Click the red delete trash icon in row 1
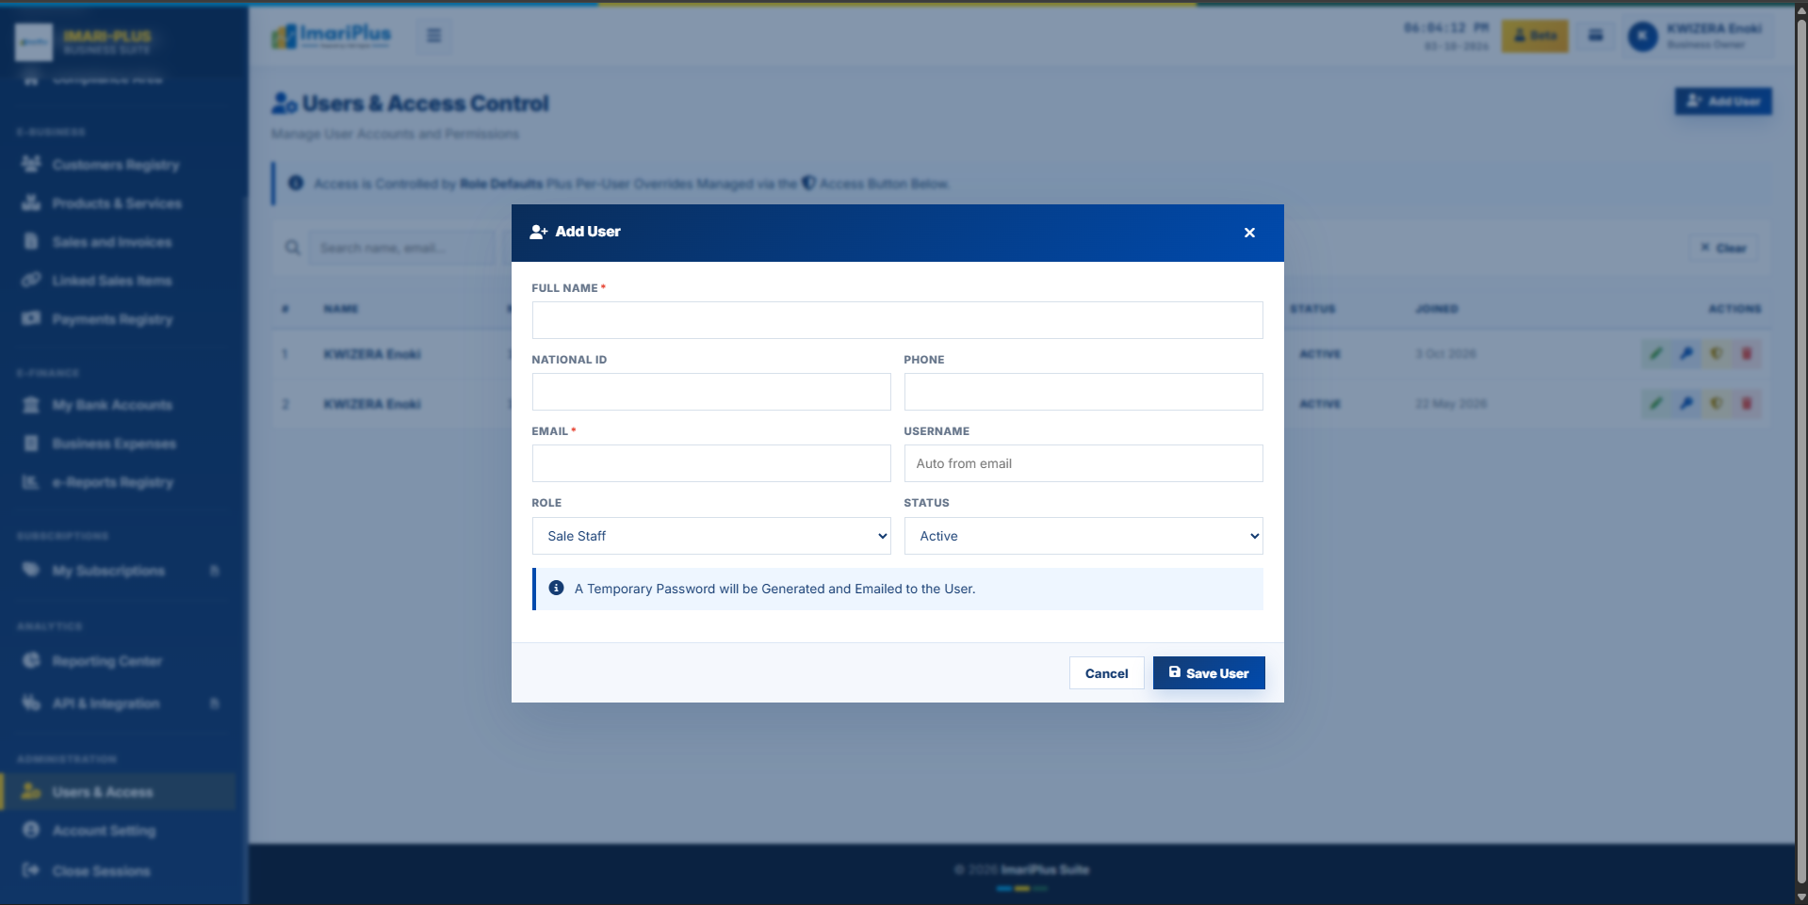The image size is (1808, 905). 1747,354
